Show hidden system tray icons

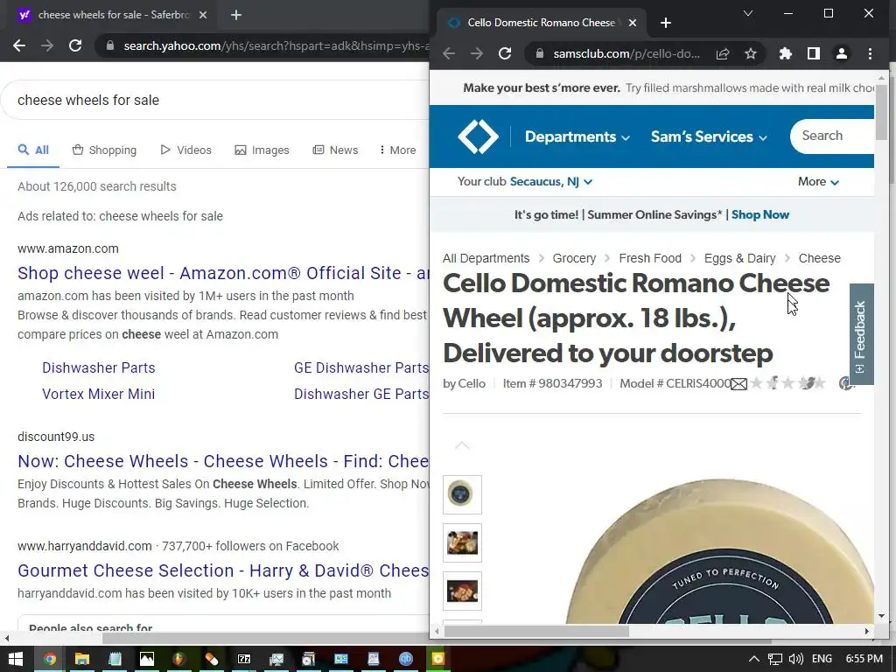pos(754,659)
